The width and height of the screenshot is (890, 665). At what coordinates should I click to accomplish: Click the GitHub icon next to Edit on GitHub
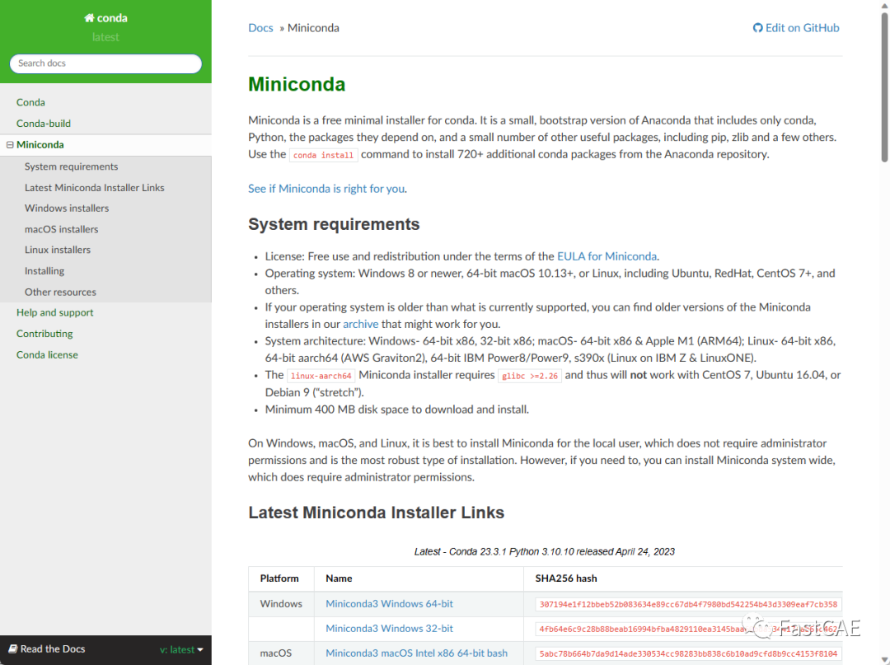click(x=757, y=28)
